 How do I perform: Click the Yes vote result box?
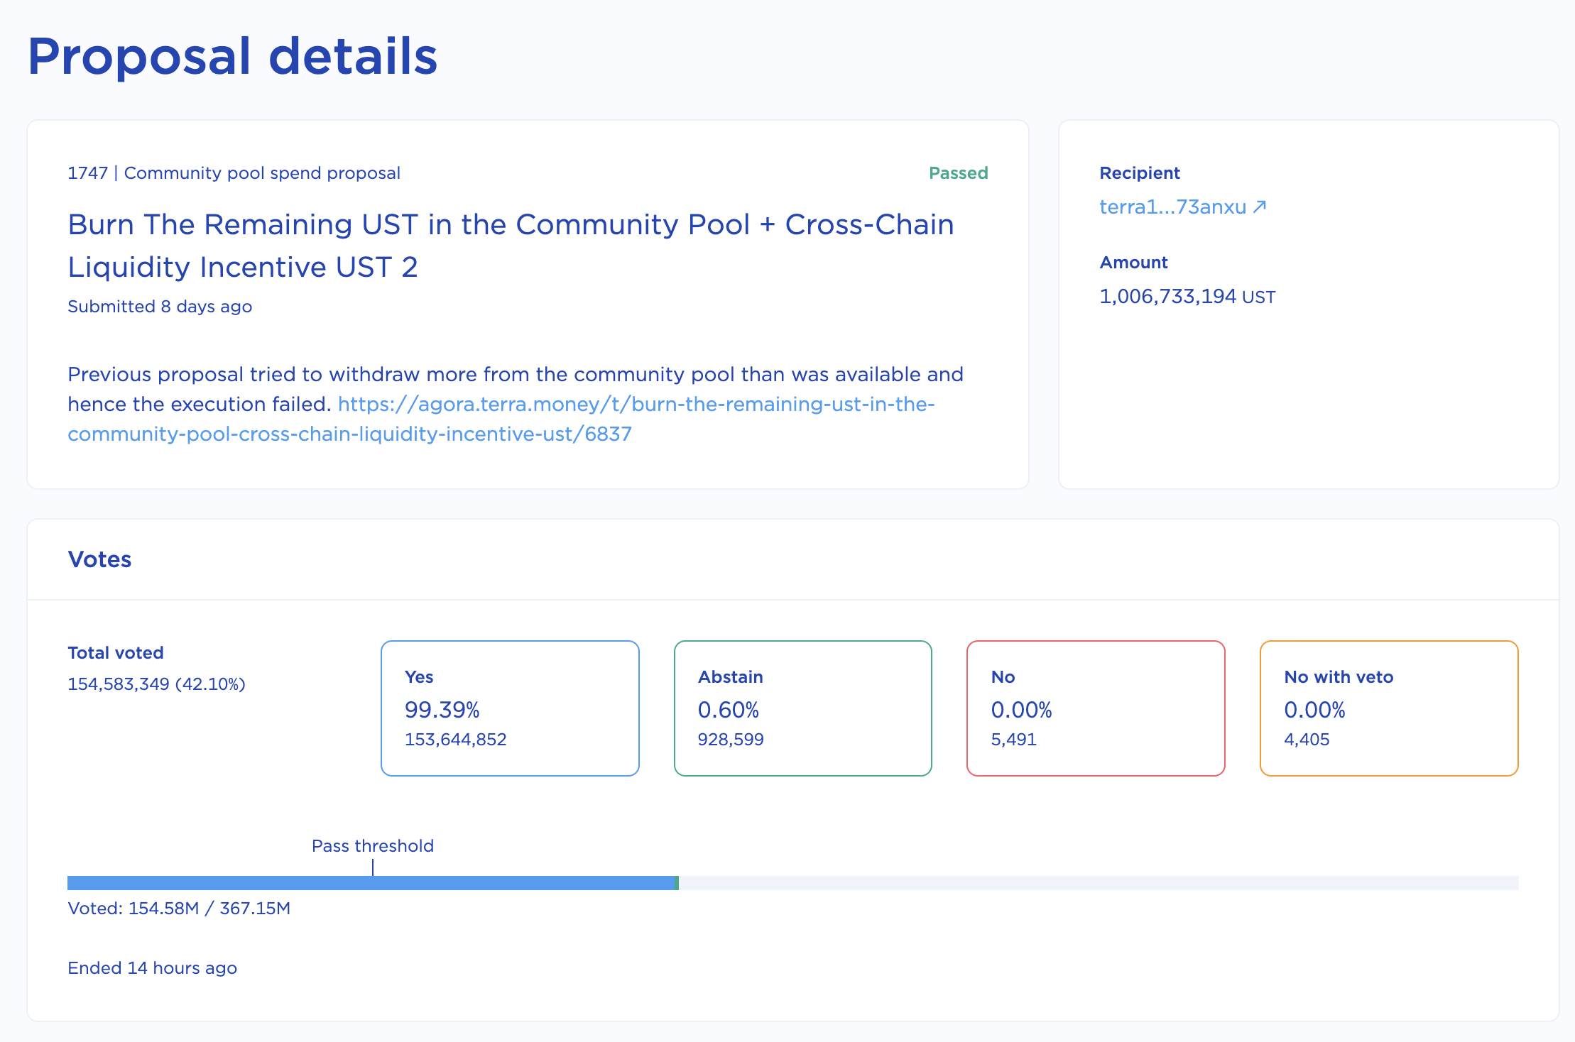[x=510, y=708]
